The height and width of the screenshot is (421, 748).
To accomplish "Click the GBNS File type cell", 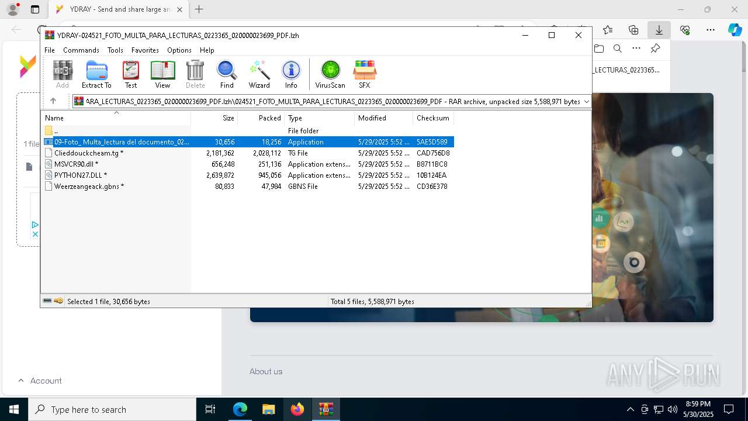I will 303,187.
